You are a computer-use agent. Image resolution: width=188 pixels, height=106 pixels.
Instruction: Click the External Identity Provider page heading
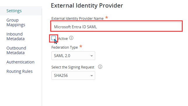[x=87, y=6]
